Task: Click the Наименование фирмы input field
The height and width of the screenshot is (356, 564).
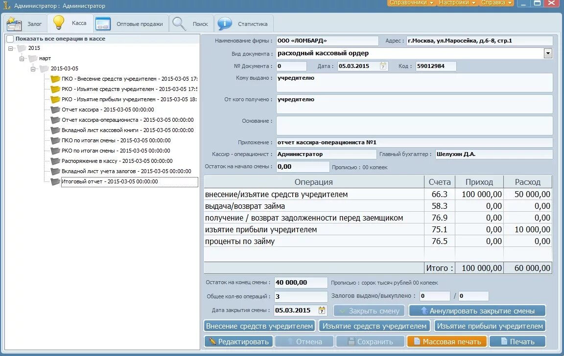Action: [x=328, y=41]
